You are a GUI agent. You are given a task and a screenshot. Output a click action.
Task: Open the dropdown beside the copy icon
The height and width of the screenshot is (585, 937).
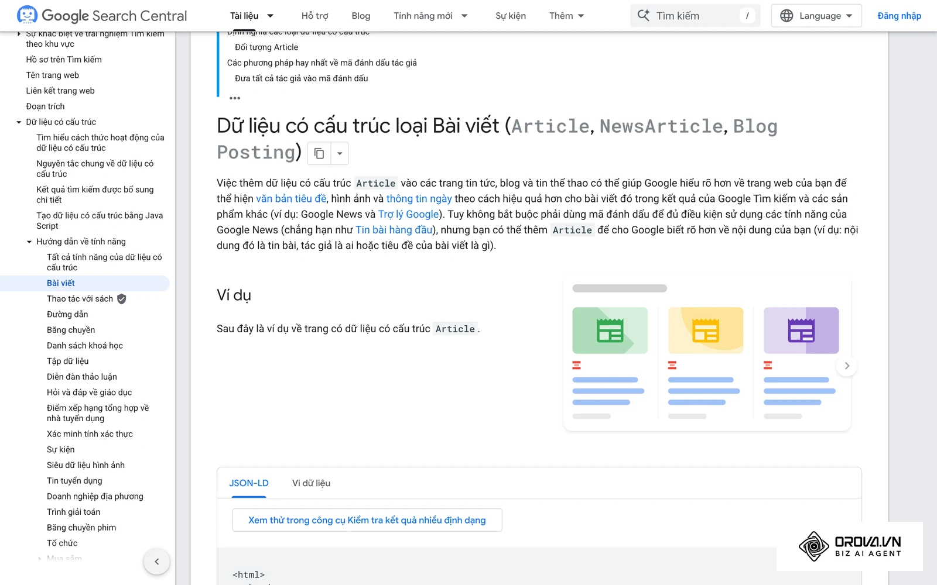coord(340,153)
